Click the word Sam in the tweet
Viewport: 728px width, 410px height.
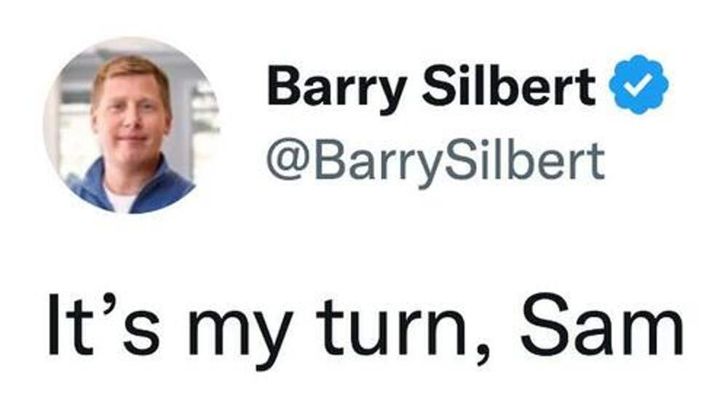pyautogui.click(x=602, y=325)
